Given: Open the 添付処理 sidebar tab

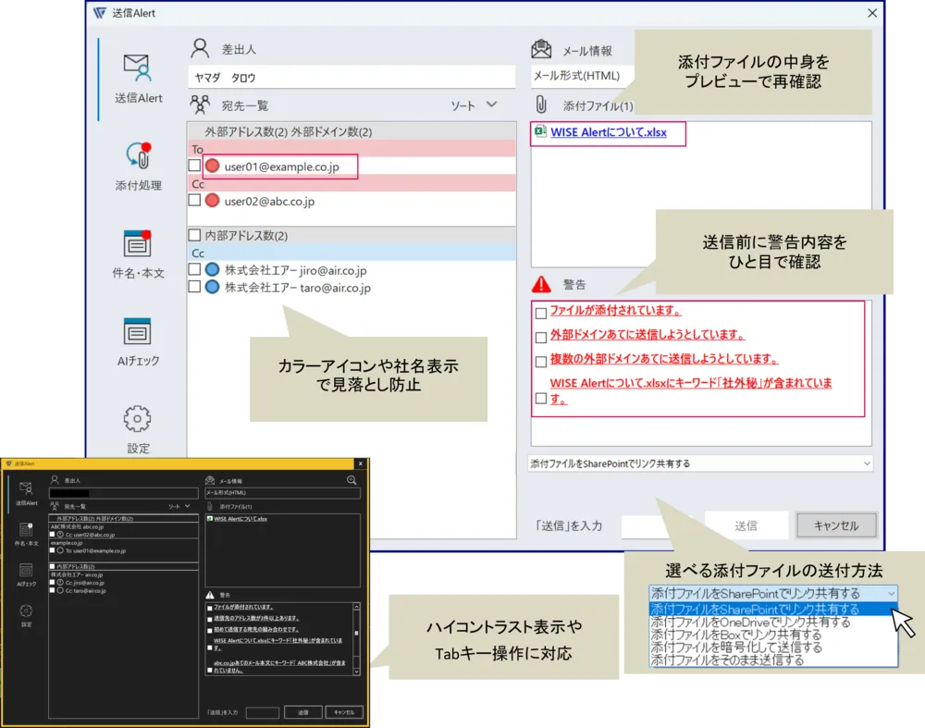Looking at the screenshot, I should coord(138,167).
